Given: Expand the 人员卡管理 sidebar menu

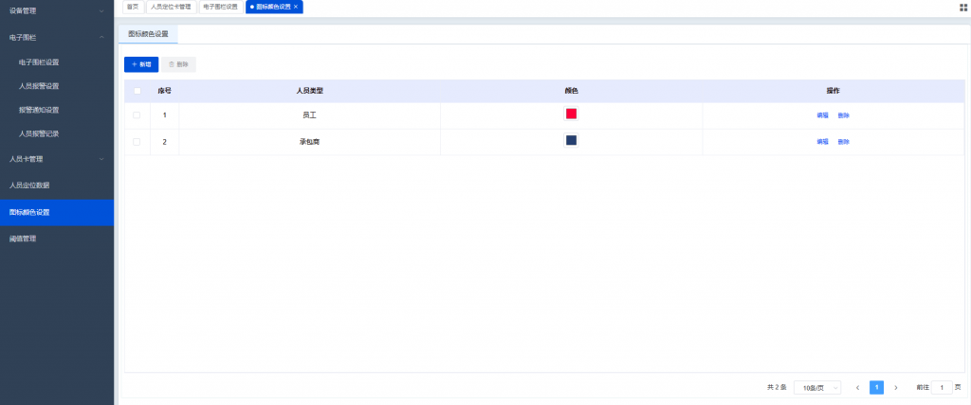Looking at the screenshot, I should 57,159.
